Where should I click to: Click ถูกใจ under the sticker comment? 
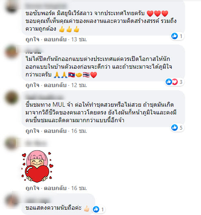coord(32,188)
